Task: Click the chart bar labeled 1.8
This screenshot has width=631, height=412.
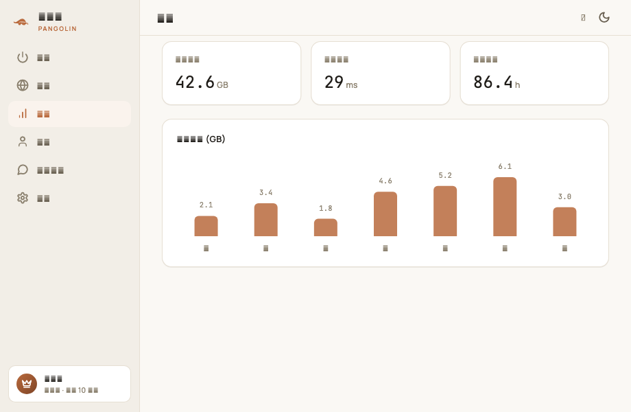Action: [326, 227]
